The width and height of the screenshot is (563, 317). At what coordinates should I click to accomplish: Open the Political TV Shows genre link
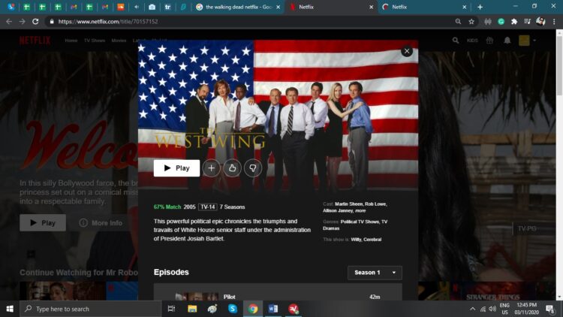pyautogui.click(x=360, y=222)
